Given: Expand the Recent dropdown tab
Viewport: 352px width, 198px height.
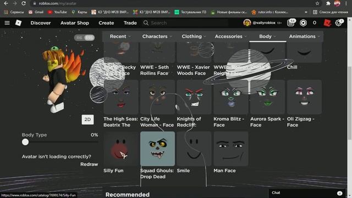Looking at the screenshot, I should point(120,36).
